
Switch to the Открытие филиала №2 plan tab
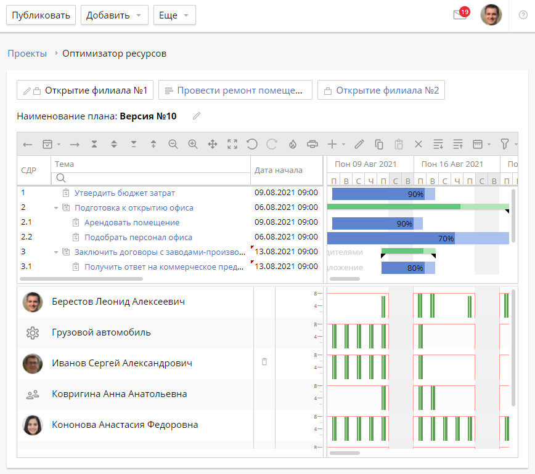(383, 89)
